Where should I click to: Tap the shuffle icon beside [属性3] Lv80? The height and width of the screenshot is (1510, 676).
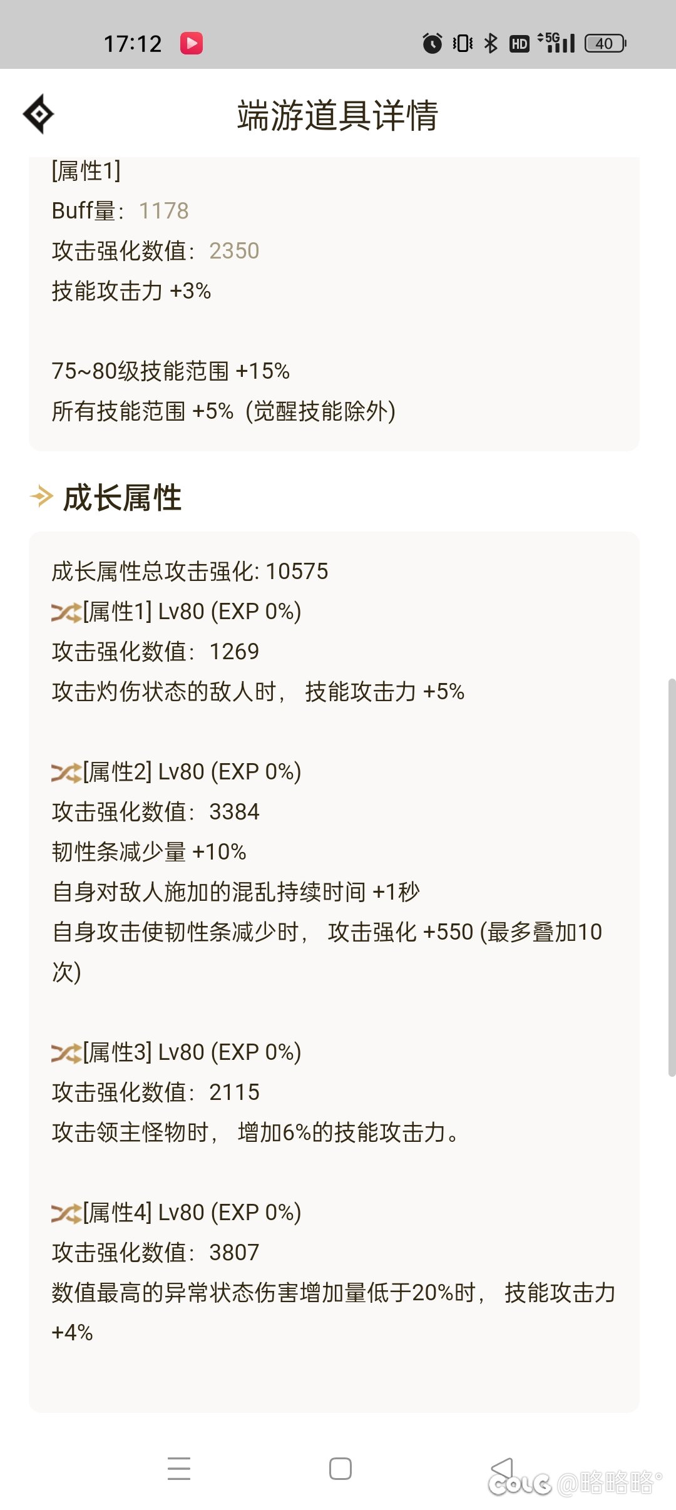coord(66,1052)
